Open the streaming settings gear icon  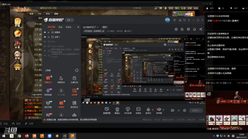click(x=184, y=111)
